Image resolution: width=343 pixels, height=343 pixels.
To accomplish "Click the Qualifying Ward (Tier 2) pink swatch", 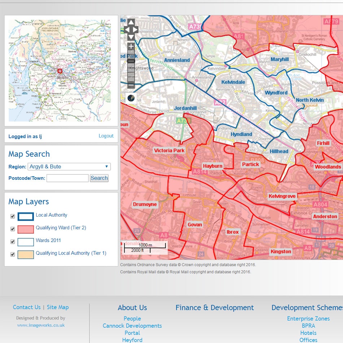I will [x=26, y=229].
